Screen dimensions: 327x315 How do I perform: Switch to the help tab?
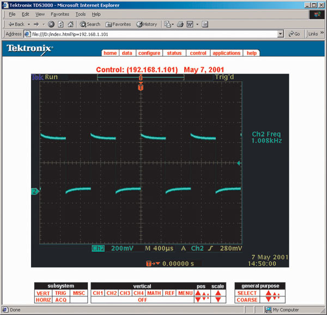coord(251,53)
